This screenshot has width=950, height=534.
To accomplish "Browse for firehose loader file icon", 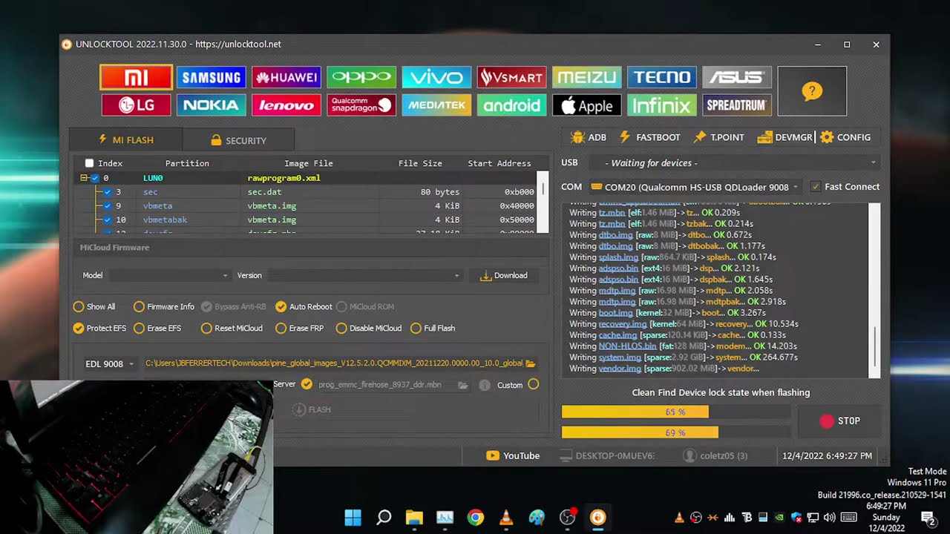I will click(463, 385).
